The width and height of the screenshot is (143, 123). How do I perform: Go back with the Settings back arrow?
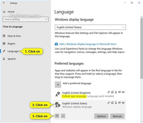(4, 3)
